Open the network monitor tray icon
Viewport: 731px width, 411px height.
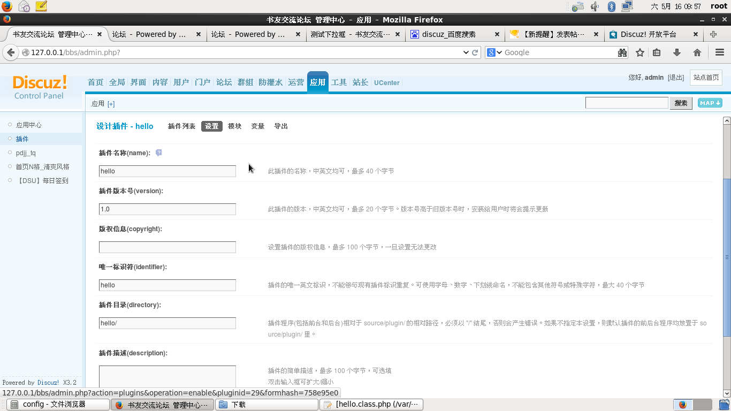(626, 7)
